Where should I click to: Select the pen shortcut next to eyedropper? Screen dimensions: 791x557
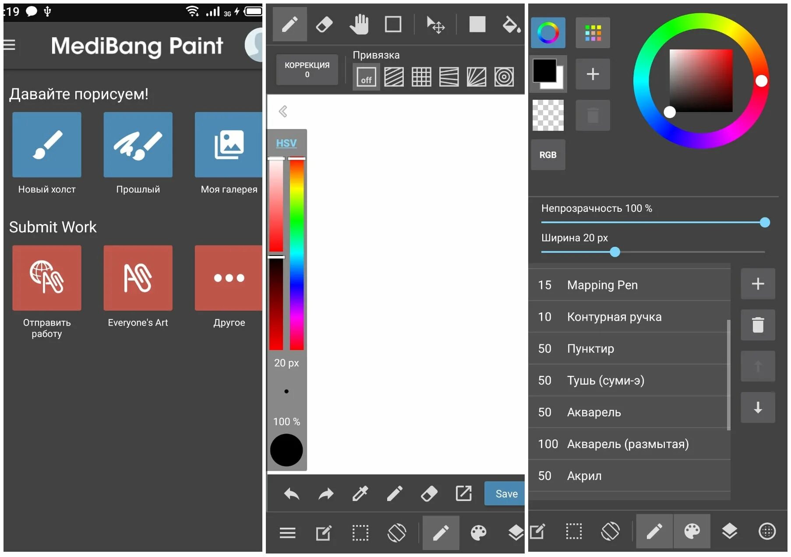pos(395,494)
